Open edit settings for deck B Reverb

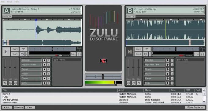pyautogui.click(x=172, y=69)
